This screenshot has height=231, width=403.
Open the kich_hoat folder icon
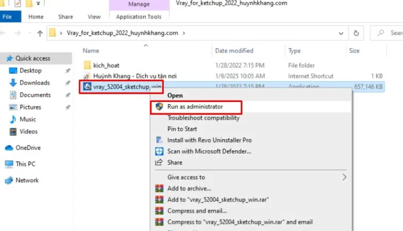[x=87, y=65]
